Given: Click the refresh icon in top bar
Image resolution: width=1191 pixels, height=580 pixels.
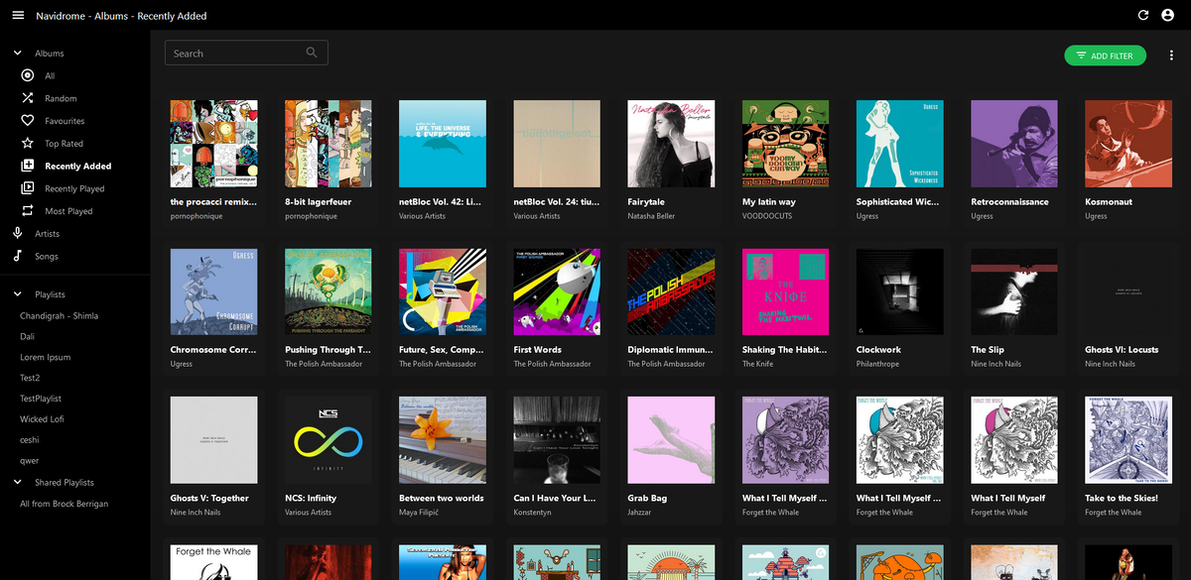Looking at the screenshot, I should click(1143, 16).
